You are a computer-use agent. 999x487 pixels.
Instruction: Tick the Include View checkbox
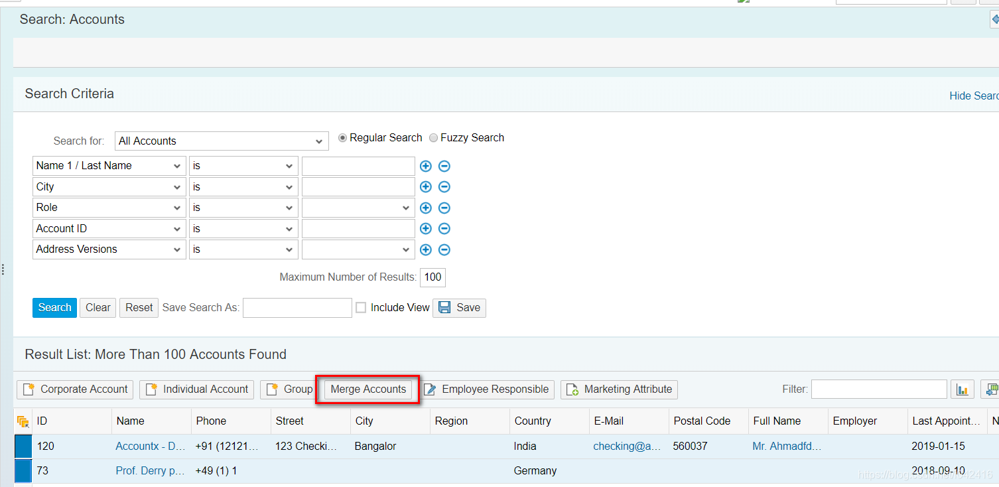[x=361, y=308]
